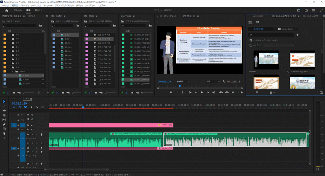Play the program monitor
This screenshot has height=176, width=325.
pyautogui.click(x=202, y=92)
